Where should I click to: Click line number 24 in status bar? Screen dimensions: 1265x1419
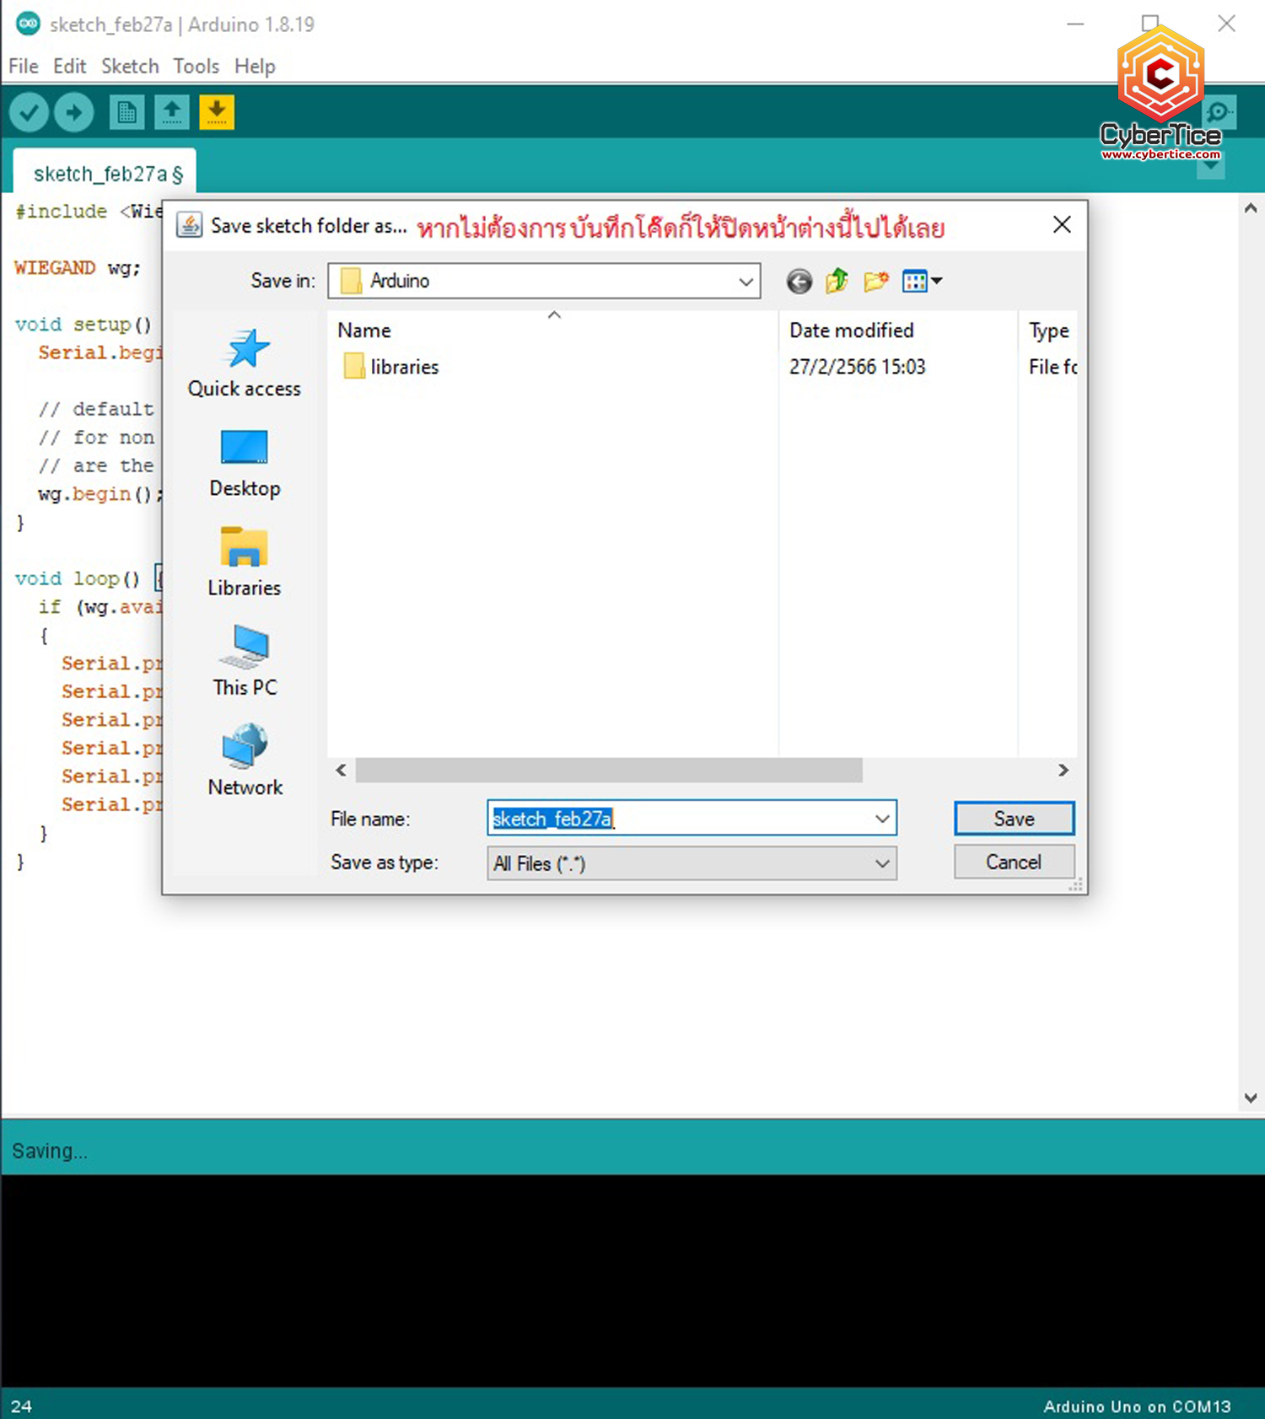click(22, 1406)
